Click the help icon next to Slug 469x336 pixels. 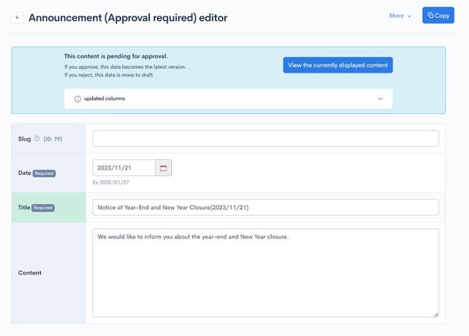click(37, 138)
